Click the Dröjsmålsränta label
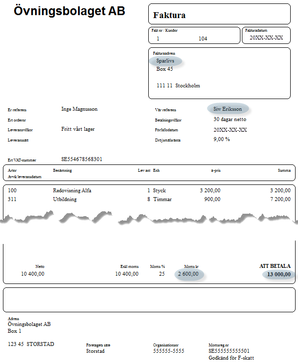 [x=168, y=140]
